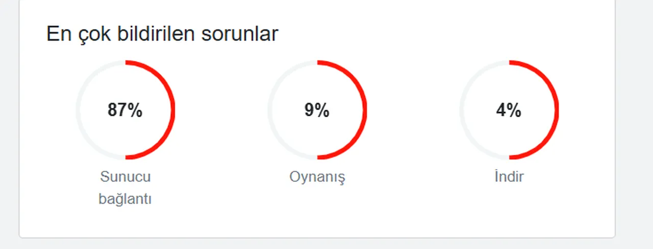Image resolution: width=653 pixels, height=249 pixels.
Task: Select the 4% value text
Action: [x=509, y=110]
